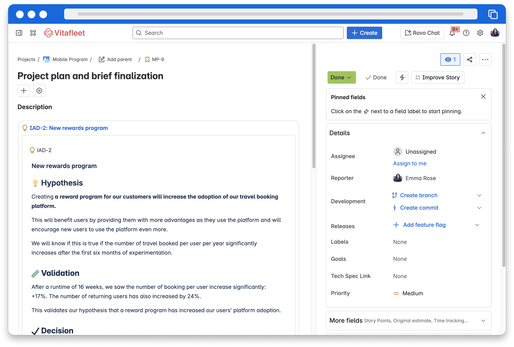Click the Validation heading
Viewport: 514px width, 347px height.
[x=60, y=273]
